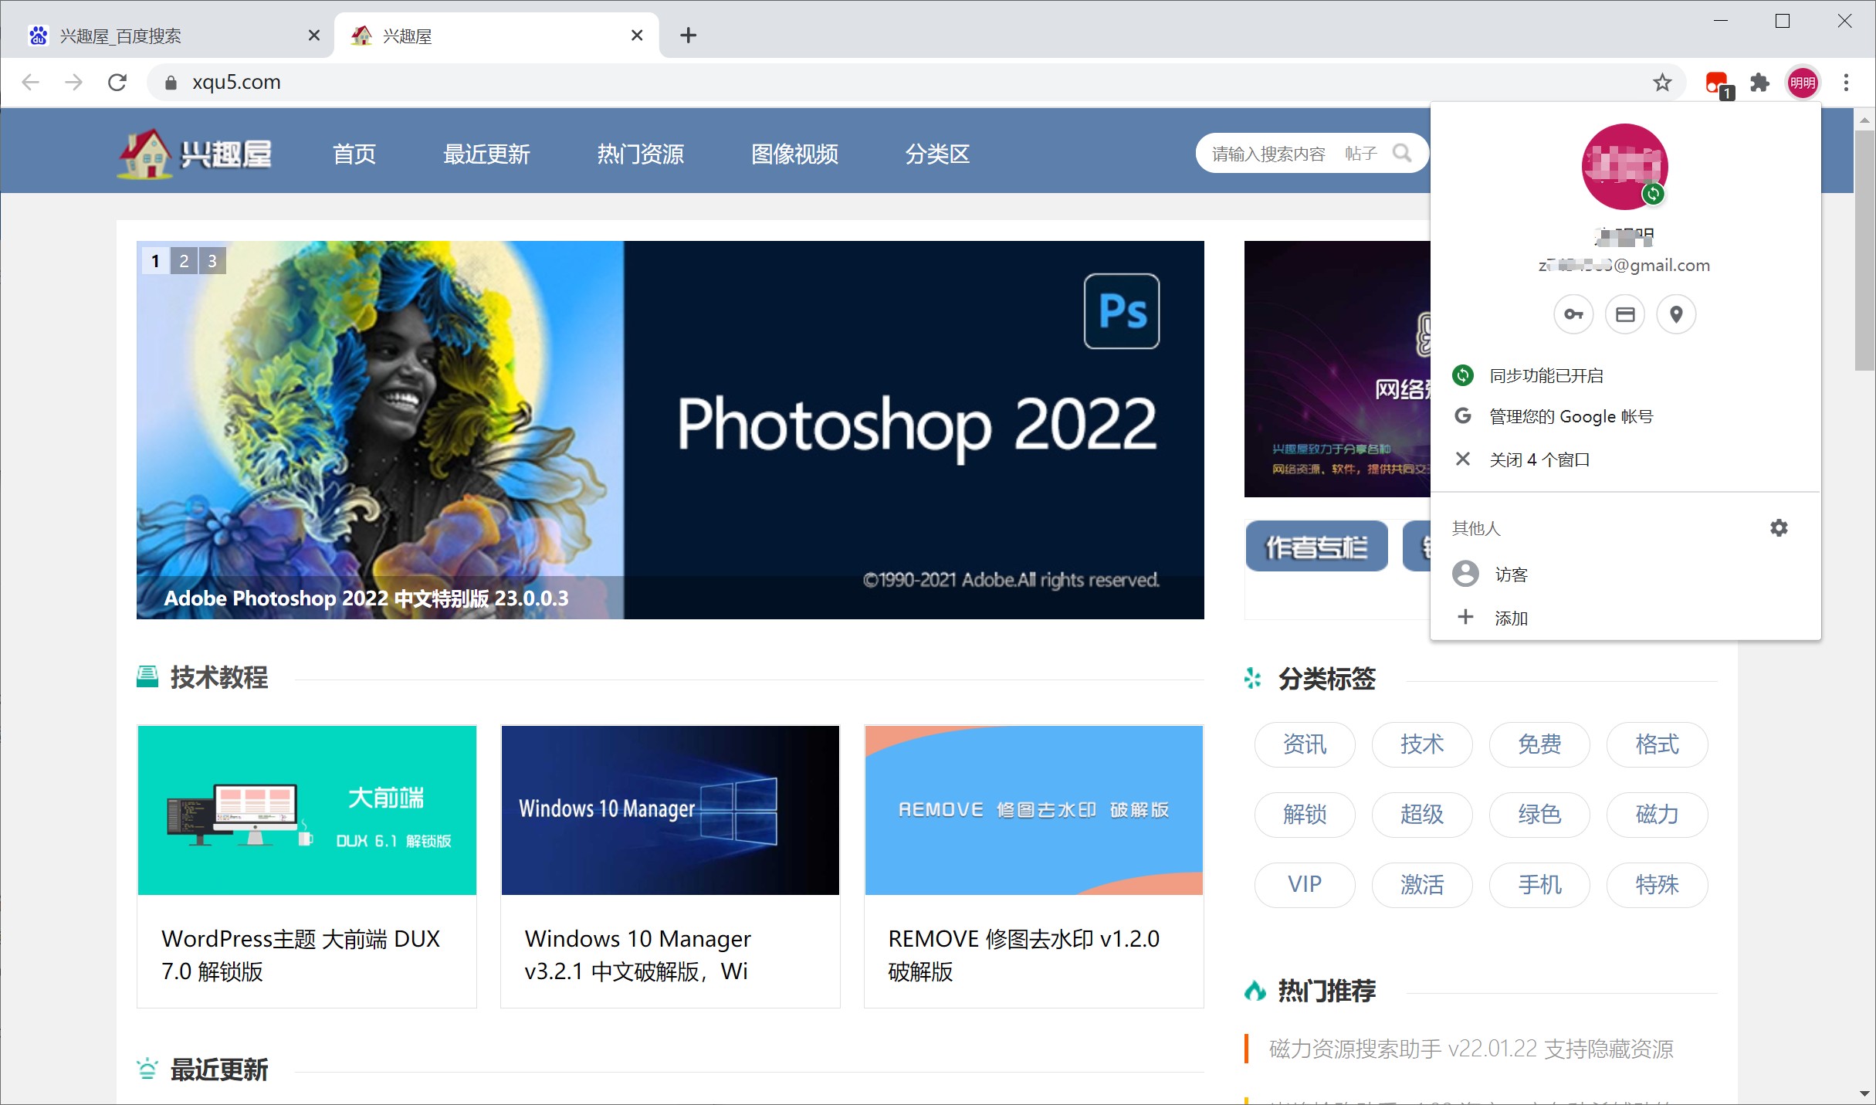This screenshot has width=1876, height=1105.
Task: Open the Extensions puzzle-piece menu
Action: tap(1760, 83)
